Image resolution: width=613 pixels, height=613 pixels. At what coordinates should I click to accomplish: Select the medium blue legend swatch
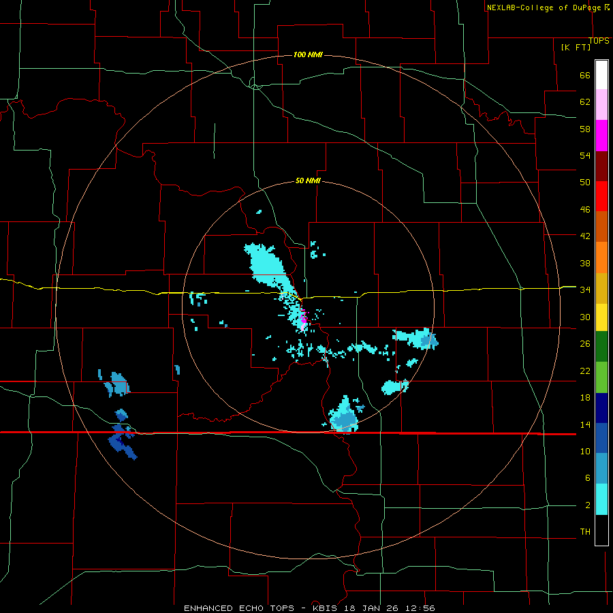pyautogui.click(x=601, y=438)
